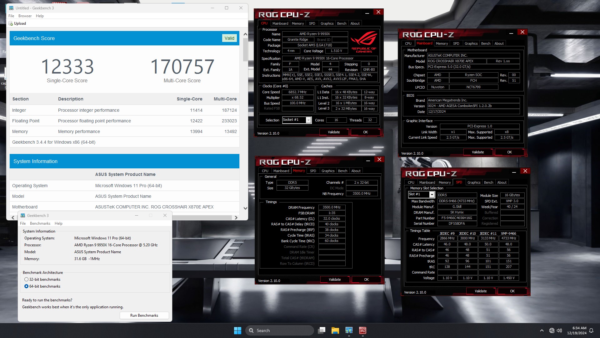Click Validate in SPD CPU-Z window
This screenshot has height=338, width=600.
(x=481, y=291)
